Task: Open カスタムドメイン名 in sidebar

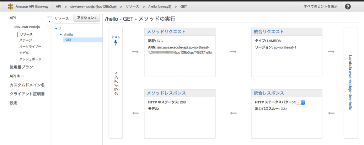Action: [x=27, y=85]
